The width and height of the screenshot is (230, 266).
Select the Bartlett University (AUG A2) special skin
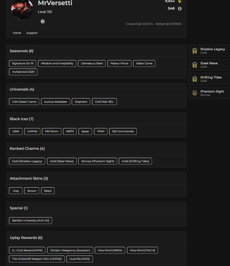tap(30, 221)
